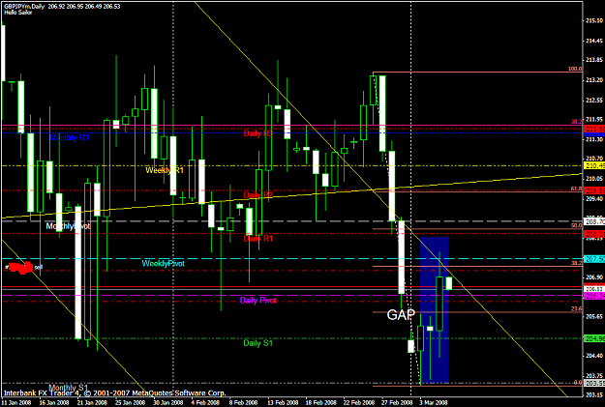Click the Fibonacci 61.8 level label

pyautogui.click(x=576, y=189)
